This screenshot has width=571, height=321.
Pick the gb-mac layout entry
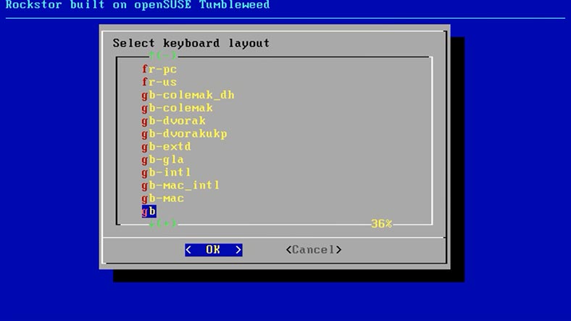[x=163, y=198]
